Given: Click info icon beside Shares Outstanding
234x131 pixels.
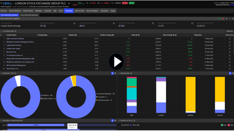Looking at the screenshot, I should 74,23.
